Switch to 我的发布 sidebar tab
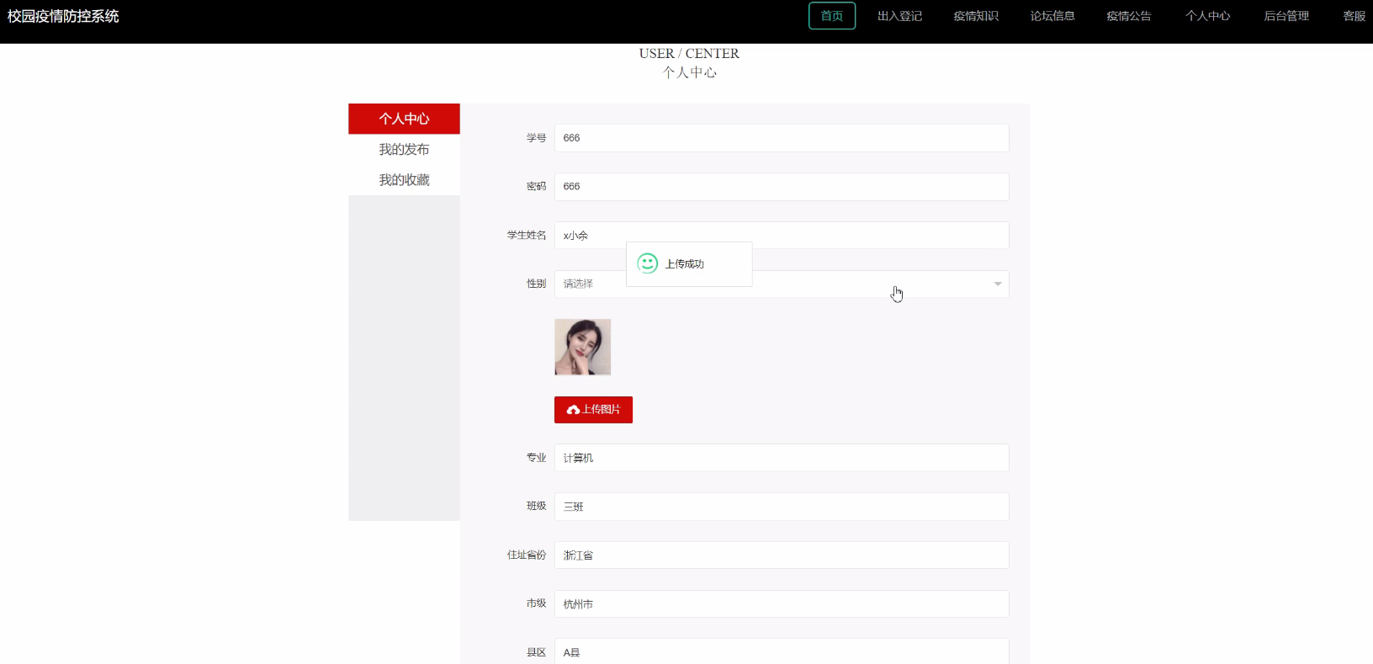Screen dimensions: 1373x664 coord(404,149)
